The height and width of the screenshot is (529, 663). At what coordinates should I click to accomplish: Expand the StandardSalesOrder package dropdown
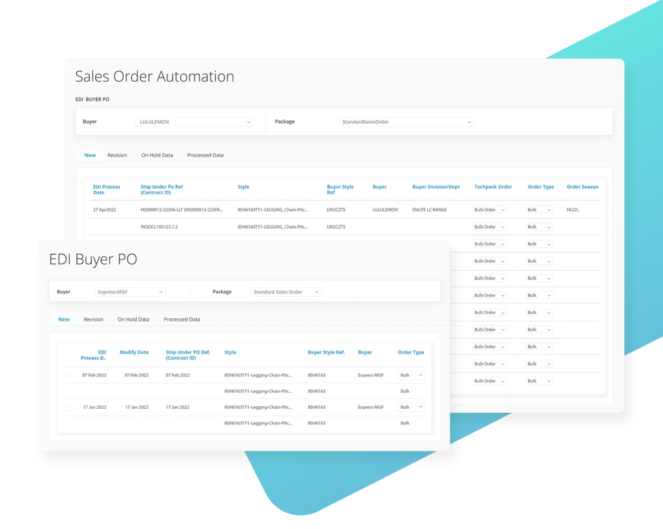pos(406,122)
